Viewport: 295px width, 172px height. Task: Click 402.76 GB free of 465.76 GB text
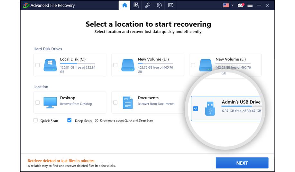[x=155, y=70]
